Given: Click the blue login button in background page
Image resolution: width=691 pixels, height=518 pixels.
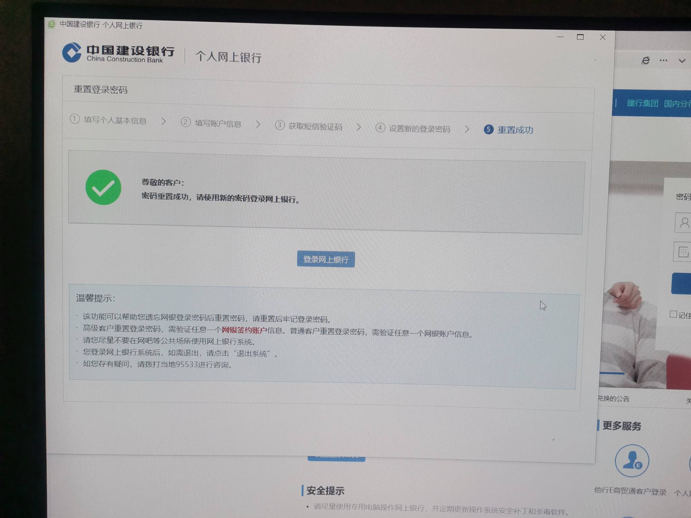Looking at the screenshot, I should point(681,284).
